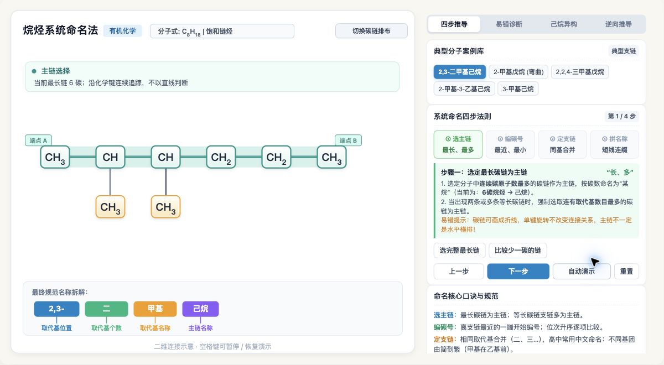664x365 pixels.
Task: Click the orange 甲基 name chip
Action: (x=155, y=309)
